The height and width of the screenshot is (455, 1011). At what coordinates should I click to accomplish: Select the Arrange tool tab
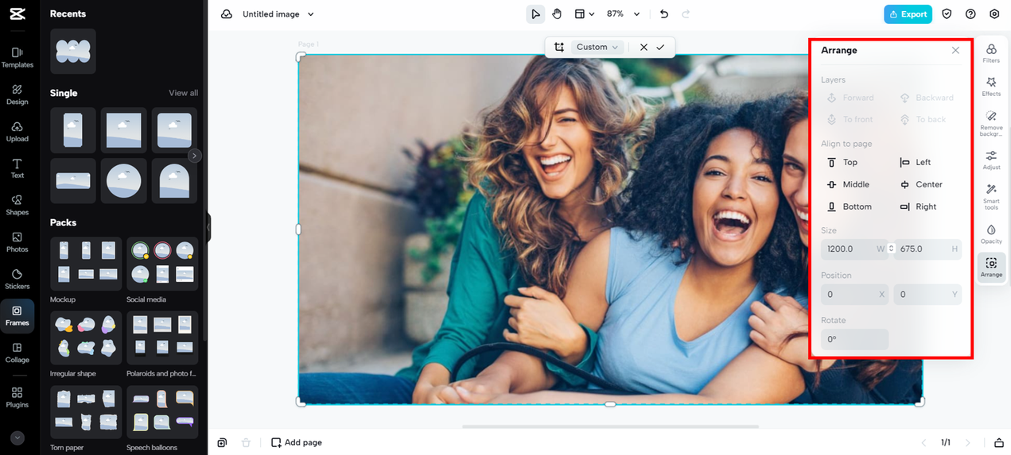click(991, 268)
